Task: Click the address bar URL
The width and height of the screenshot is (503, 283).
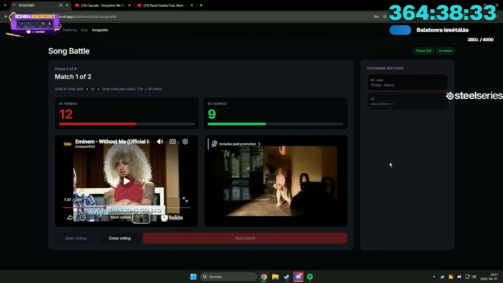Action: click(x=88, y=17)
